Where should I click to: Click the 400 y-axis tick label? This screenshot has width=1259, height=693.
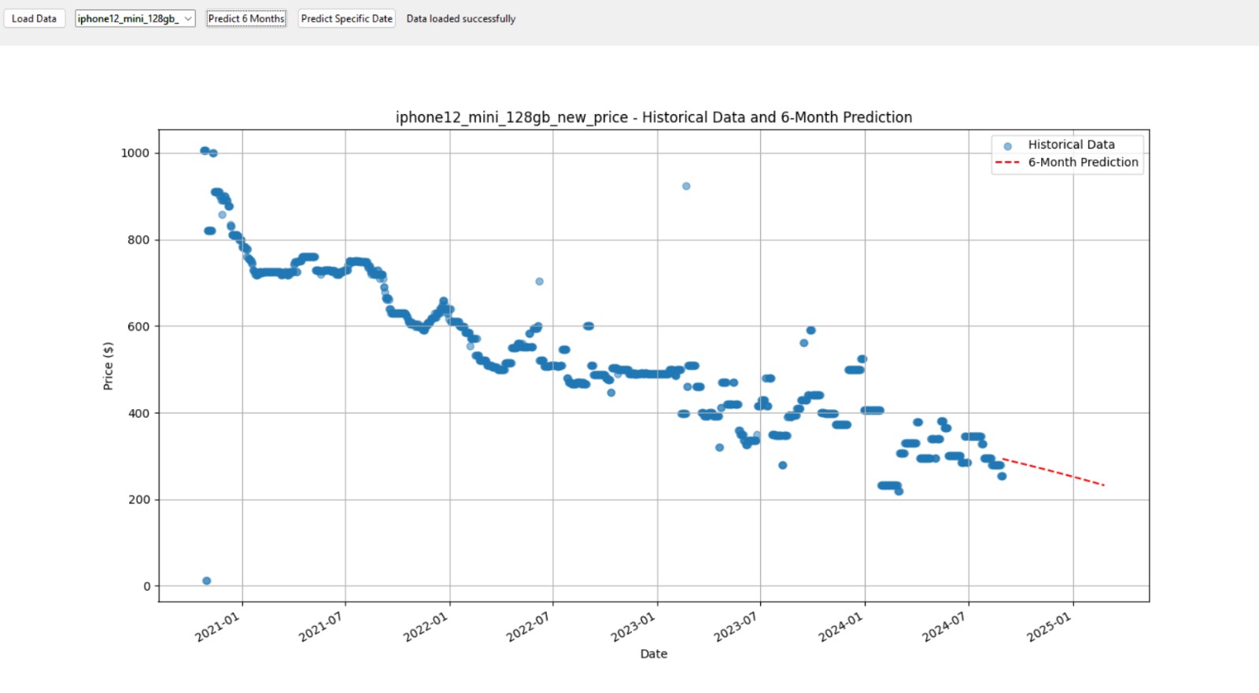pyautogui.click(x=138, y=413)
